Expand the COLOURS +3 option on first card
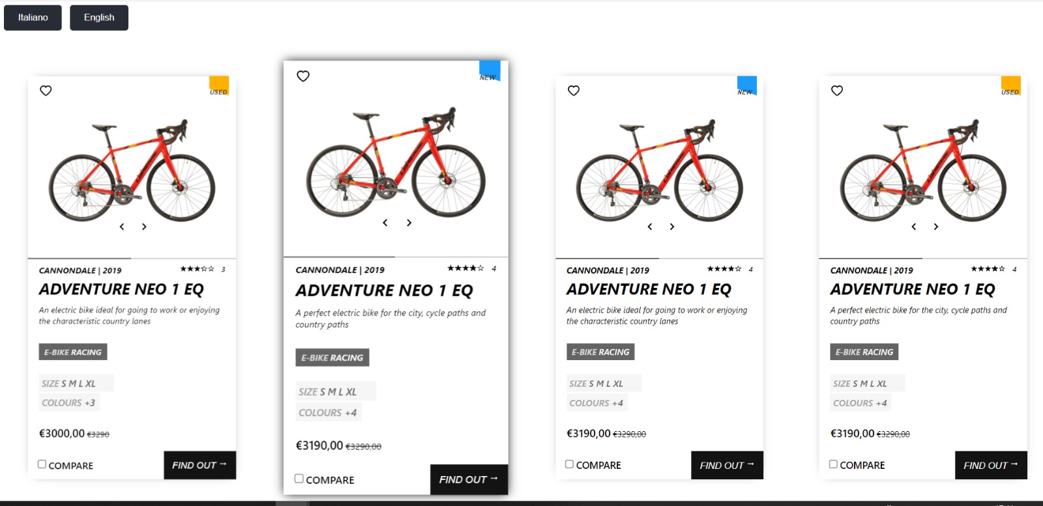Image resolution: width=1043 pixels, height=506 pixels. [68, 403]
